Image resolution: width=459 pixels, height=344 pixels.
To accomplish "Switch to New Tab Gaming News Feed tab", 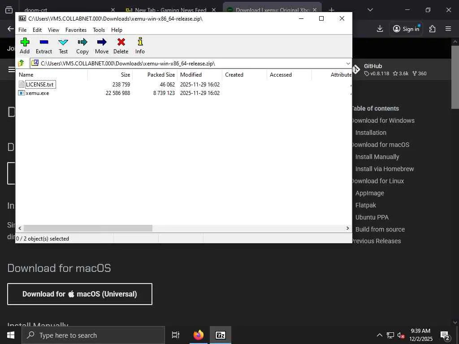I will [x=166, y=10].
